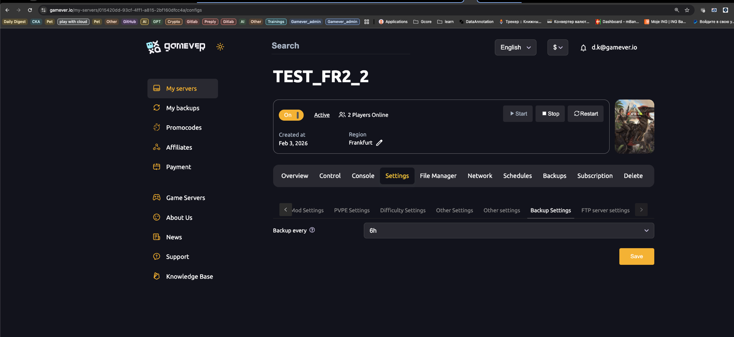Select partially hidden Mod Settings sub-tab
The image size is (734, 337).
[x=308, y=210]
